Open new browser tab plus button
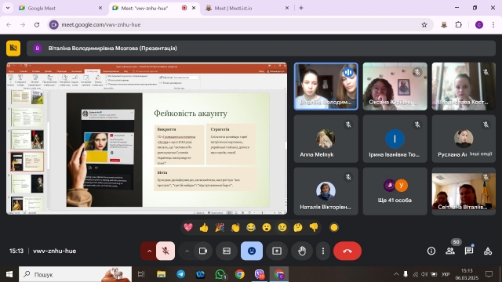This screenshot has height=282, width=502. [x=301, y=8]
